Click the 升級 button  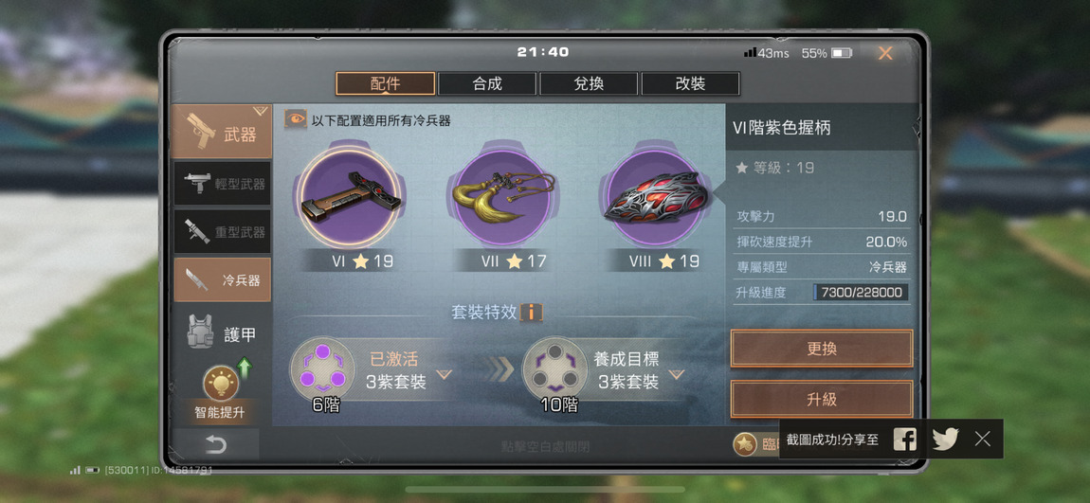point(822,400)
